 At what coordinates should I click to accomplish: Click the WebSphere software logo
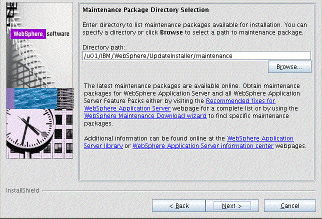click(40, 34)
